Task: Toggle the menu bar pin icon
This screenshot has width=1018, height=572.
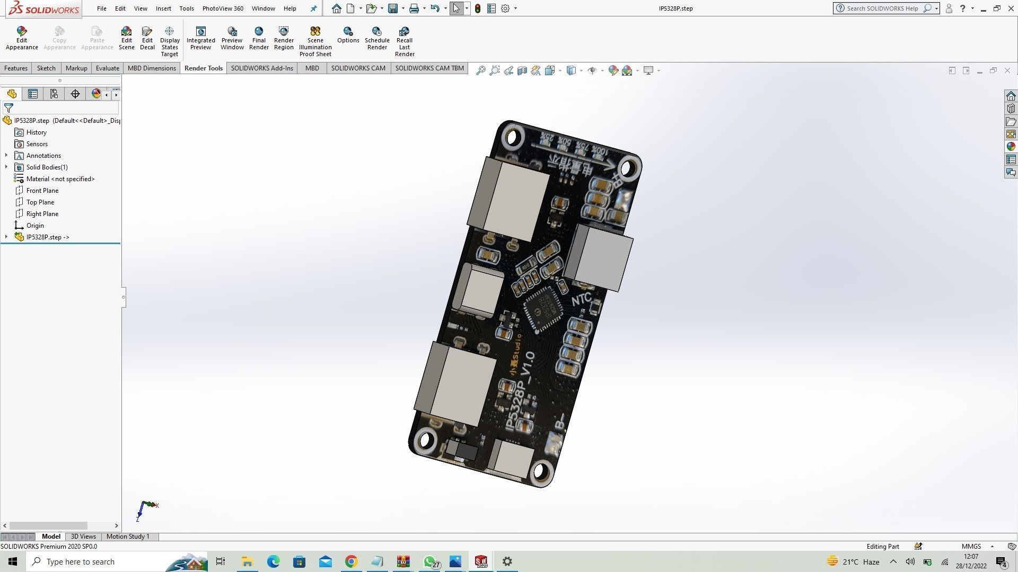Action: pos(313,8)
